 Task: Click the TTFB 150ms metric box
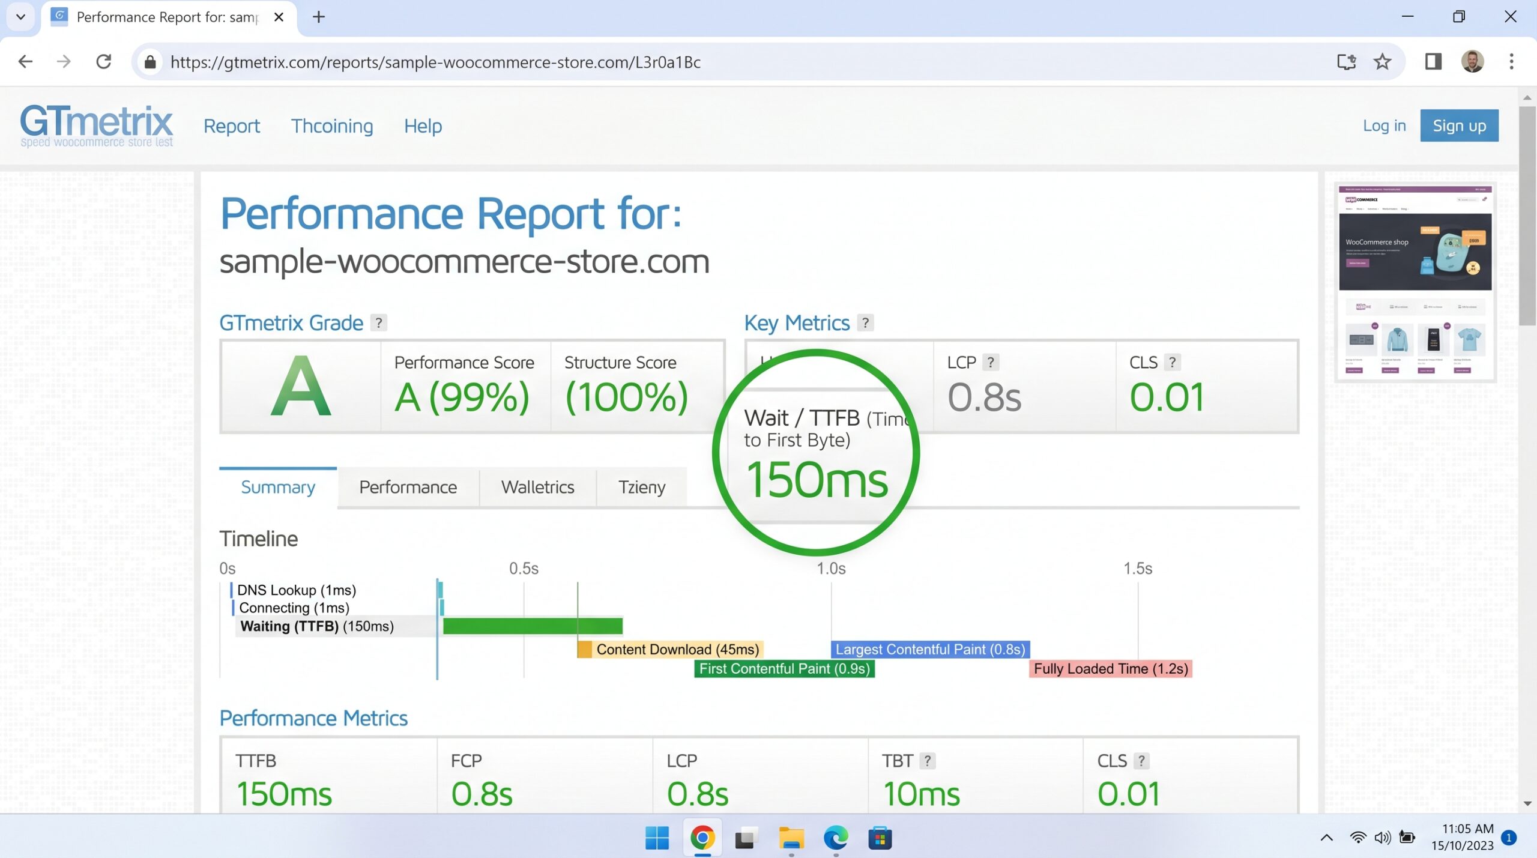tap(329, 776)
